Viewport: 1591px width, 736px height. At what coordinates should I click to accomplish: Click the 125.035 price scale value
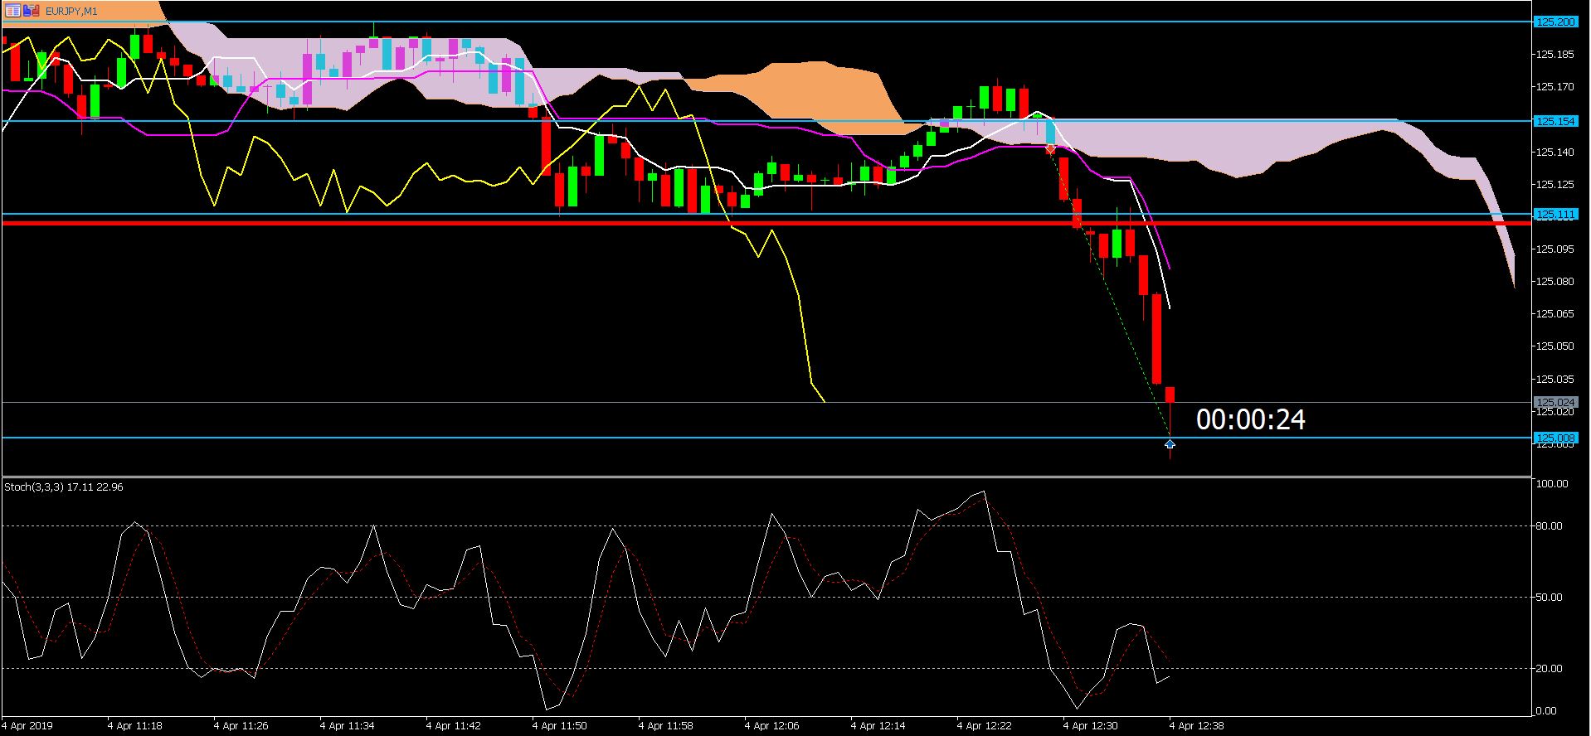pos(1555,379)
